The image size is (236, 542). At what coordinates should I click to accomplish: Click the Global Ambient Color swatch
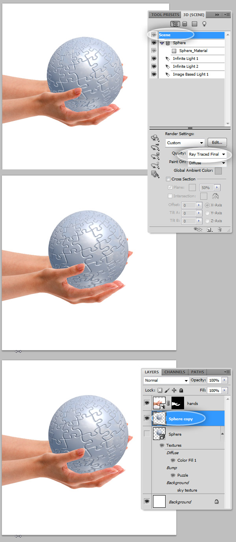[218, 171]
